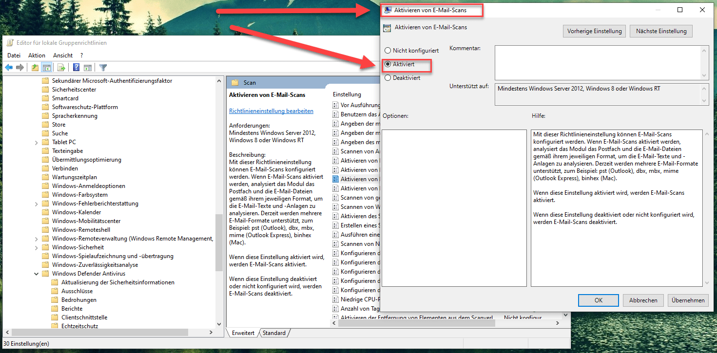Viewport: 717px width, 353px height.
Task: Click the Up one level folder icon
Action: pos(34,67)
